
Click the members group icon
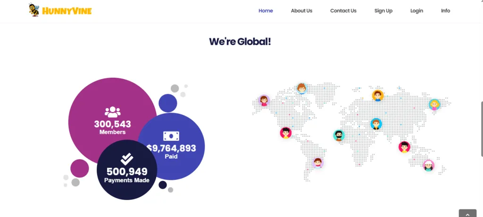pyautogui.click(x=112, y=112)
